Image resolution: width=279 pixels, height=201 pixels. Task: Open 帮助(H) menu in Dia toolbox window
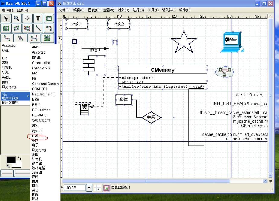pos(22,10)
